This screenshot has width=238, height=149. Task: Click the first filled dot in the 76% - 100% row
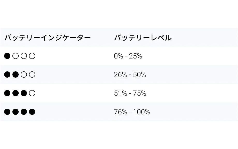7,112
